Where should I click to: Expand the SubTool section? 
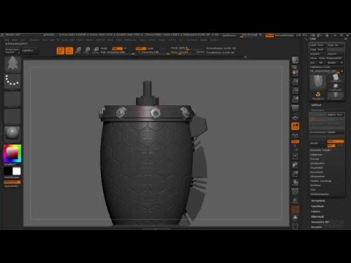point(317,105)
